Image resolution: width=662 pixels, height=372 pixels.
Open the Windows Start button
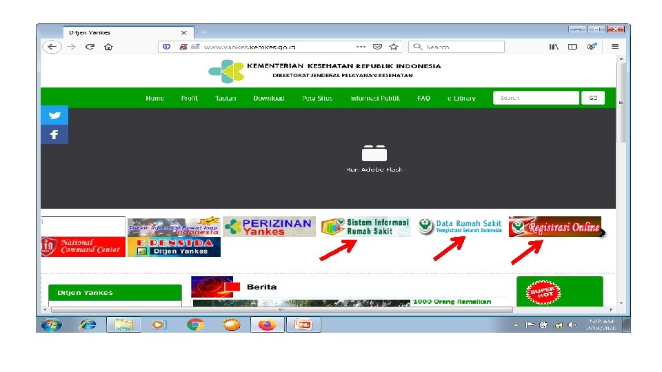point(51,324)
